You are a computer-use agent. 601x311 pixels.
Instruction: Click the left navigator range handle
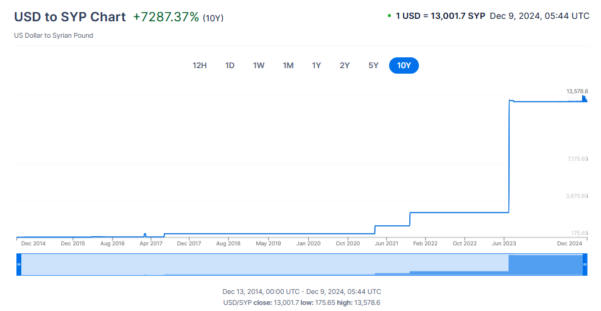18,265
